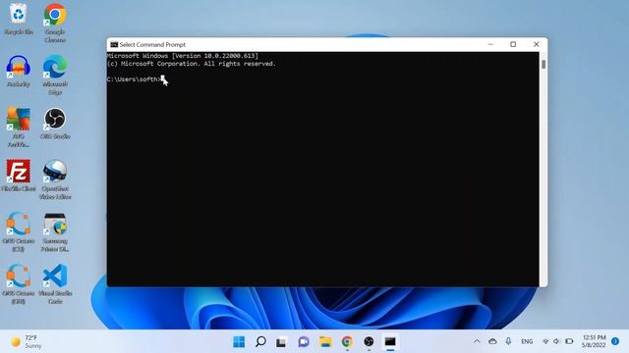
Task: Select the Samsung Printer desktop shortcut
Action: 55,232
